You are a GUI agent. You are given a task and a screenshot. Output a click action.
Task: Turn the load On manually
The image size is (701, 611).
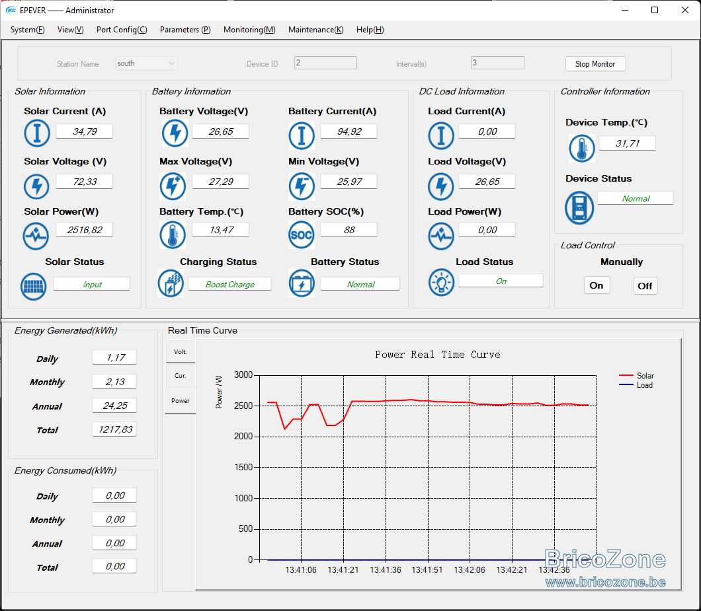pyautogui.click(x=597, y=285)
